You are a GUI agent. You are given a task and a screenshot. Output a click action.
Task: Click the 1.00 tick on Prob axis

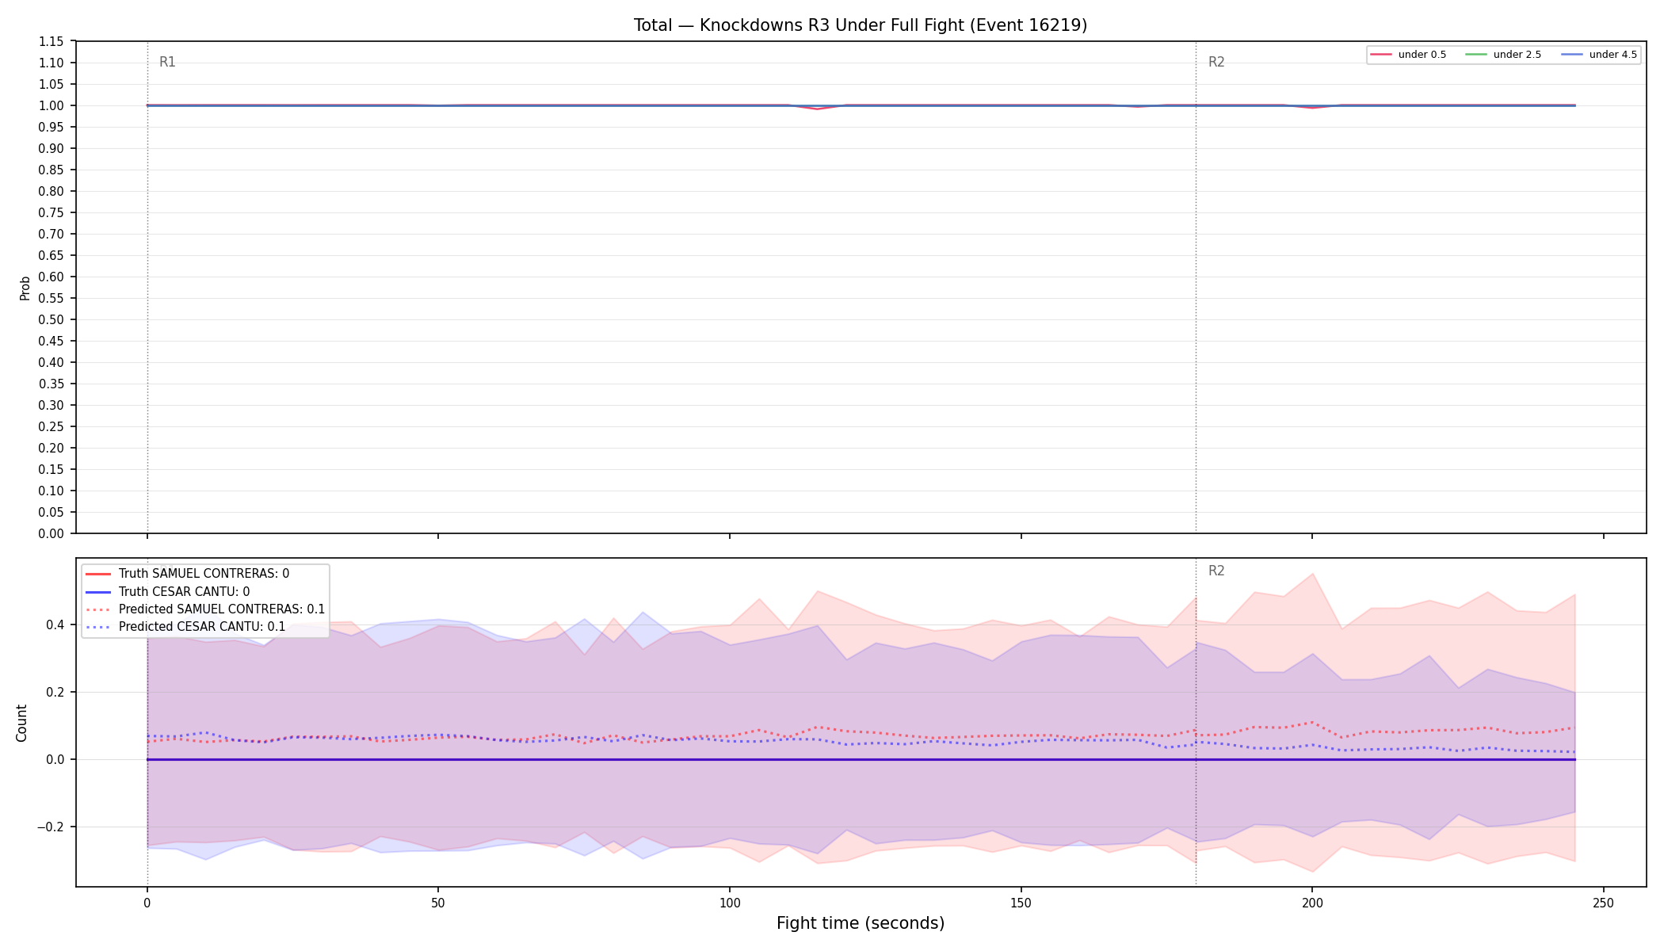pos(52,105)
